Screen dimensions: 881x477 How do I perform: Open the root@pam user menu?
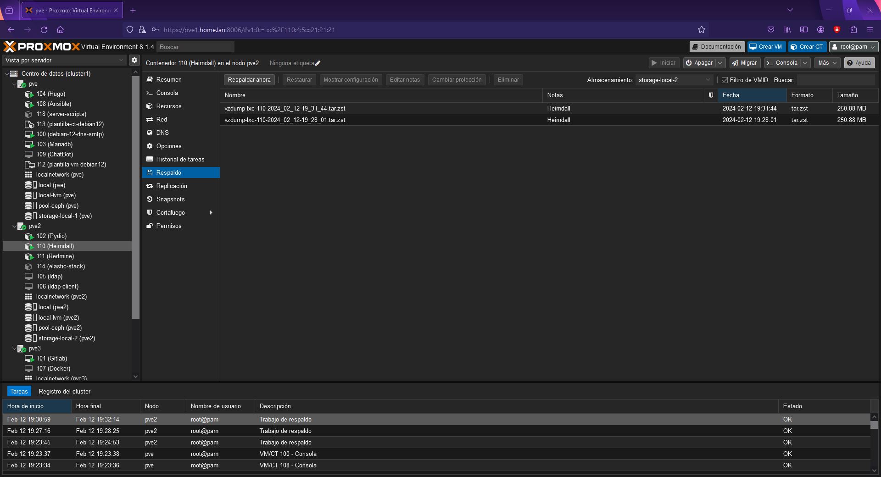(853, 47)
